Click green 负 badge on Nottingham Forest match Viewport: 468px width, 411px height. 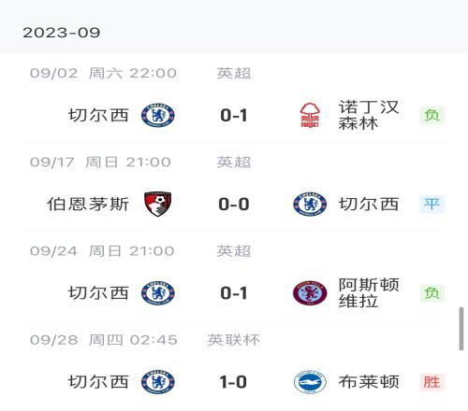click(431, 116)
